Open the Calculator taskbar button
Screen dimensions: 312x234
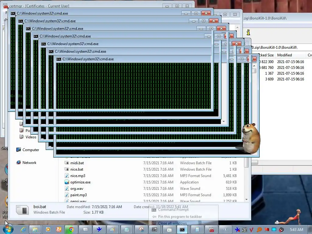(x=197, y=229)
